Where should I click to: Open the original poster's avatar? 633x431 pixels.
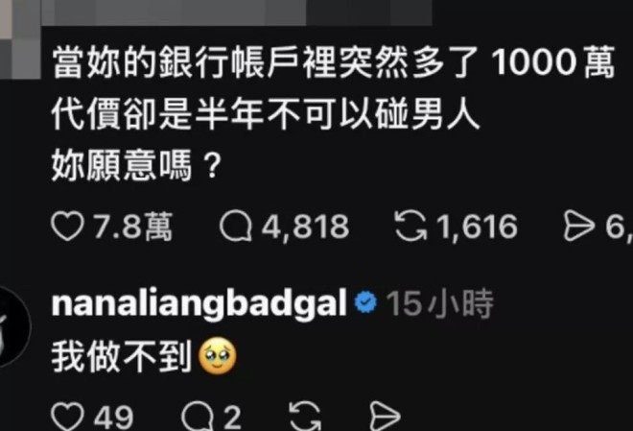pos(20,39)
